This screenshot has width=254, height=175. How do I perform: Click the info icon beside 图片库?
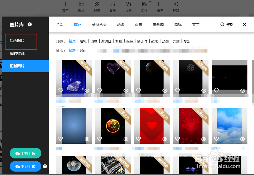pos(30,24)
